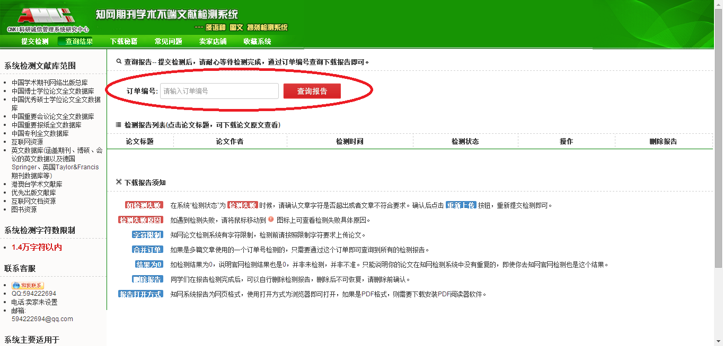Open the 常见问题 tab
This screenshot has width=723, height=346.
click(169, 41)
